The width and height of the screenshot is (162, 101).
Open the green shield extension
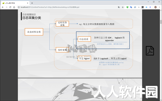click(127, 7)
